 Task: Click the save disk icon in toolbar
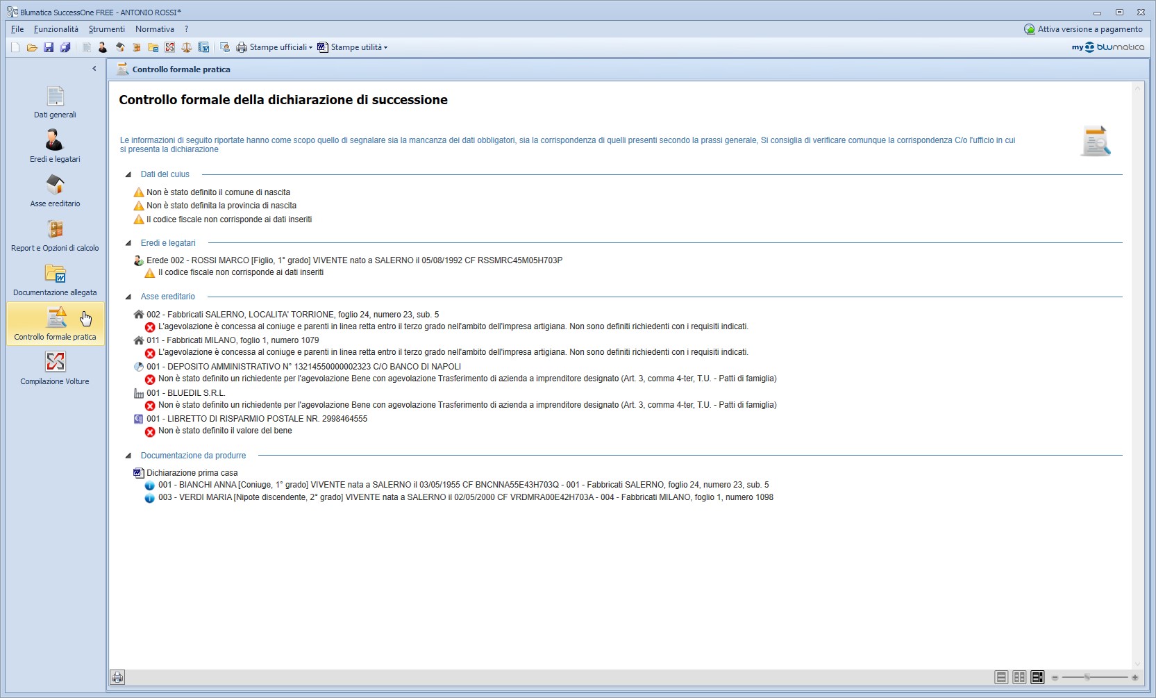(49, 47)
